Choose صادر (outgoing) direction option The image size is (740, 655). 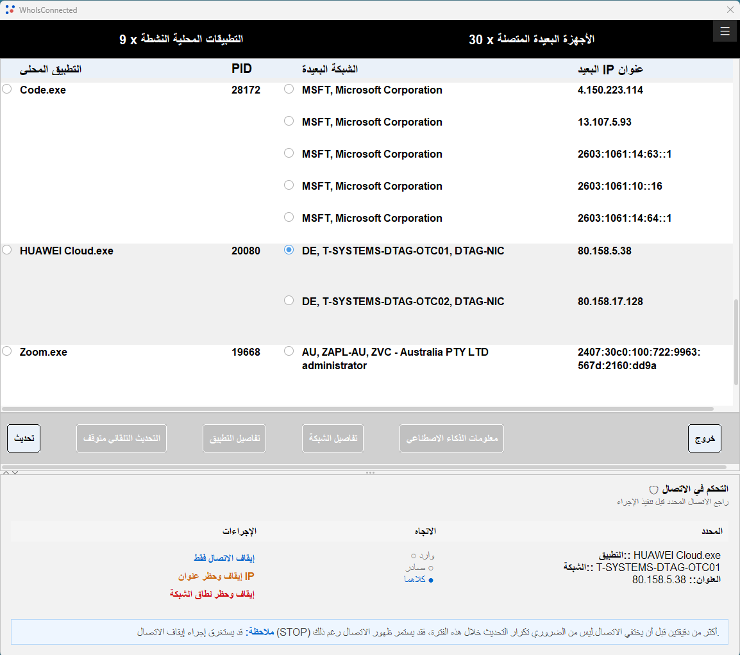pos(419,568)
